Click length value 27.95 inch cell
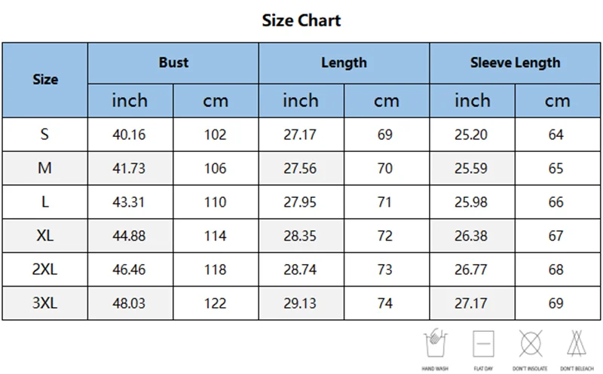This screenshot has width=603, height=374. click(301, 202)
